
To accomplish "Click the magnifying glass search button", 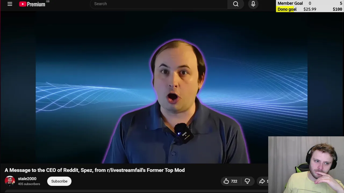I will point(236,4).
